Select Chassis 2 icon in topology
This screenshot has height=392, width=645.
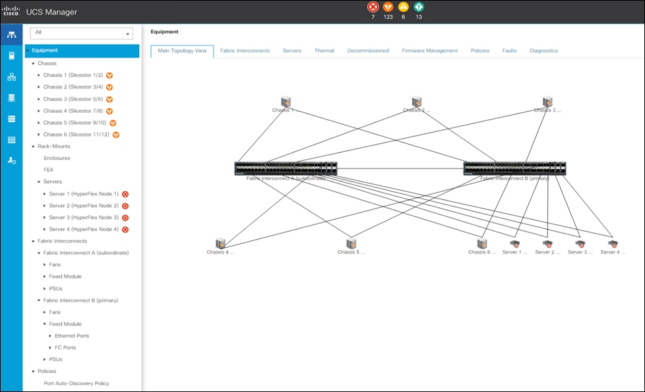pos(417,101)
